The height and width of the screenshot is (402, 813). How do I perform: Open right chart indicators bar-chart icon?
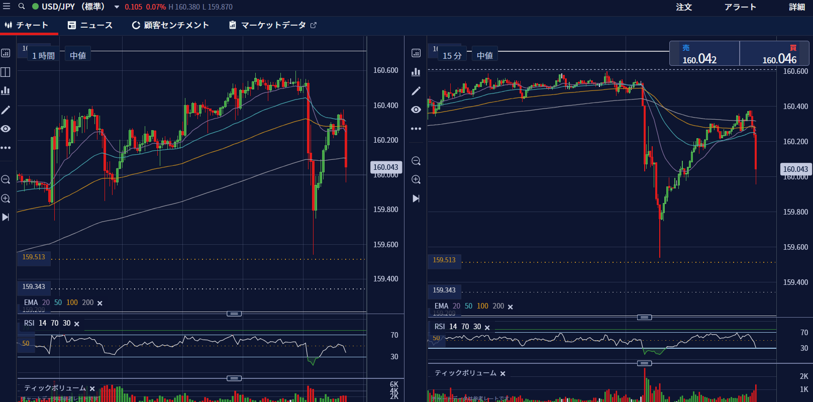pos(416,72)
